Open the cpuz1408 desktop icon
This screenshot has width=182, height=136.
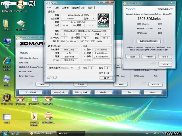(x=21, y=25)
